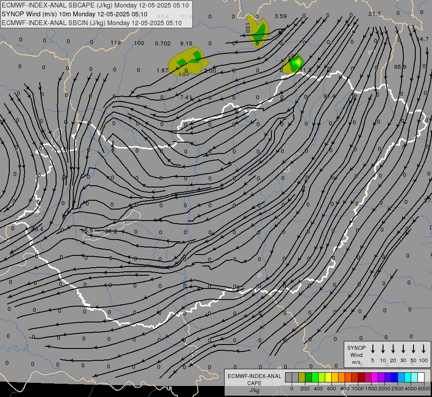Screen dimensions: 432x397
Task: Pick the white swatch ending the CAPE colorbar
Action: click(x=421, y=377)
